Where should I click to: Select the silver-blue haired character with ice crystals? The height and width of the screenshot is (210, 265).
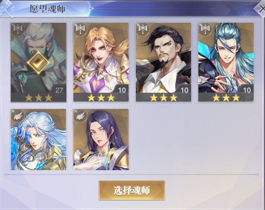[38, 140]
